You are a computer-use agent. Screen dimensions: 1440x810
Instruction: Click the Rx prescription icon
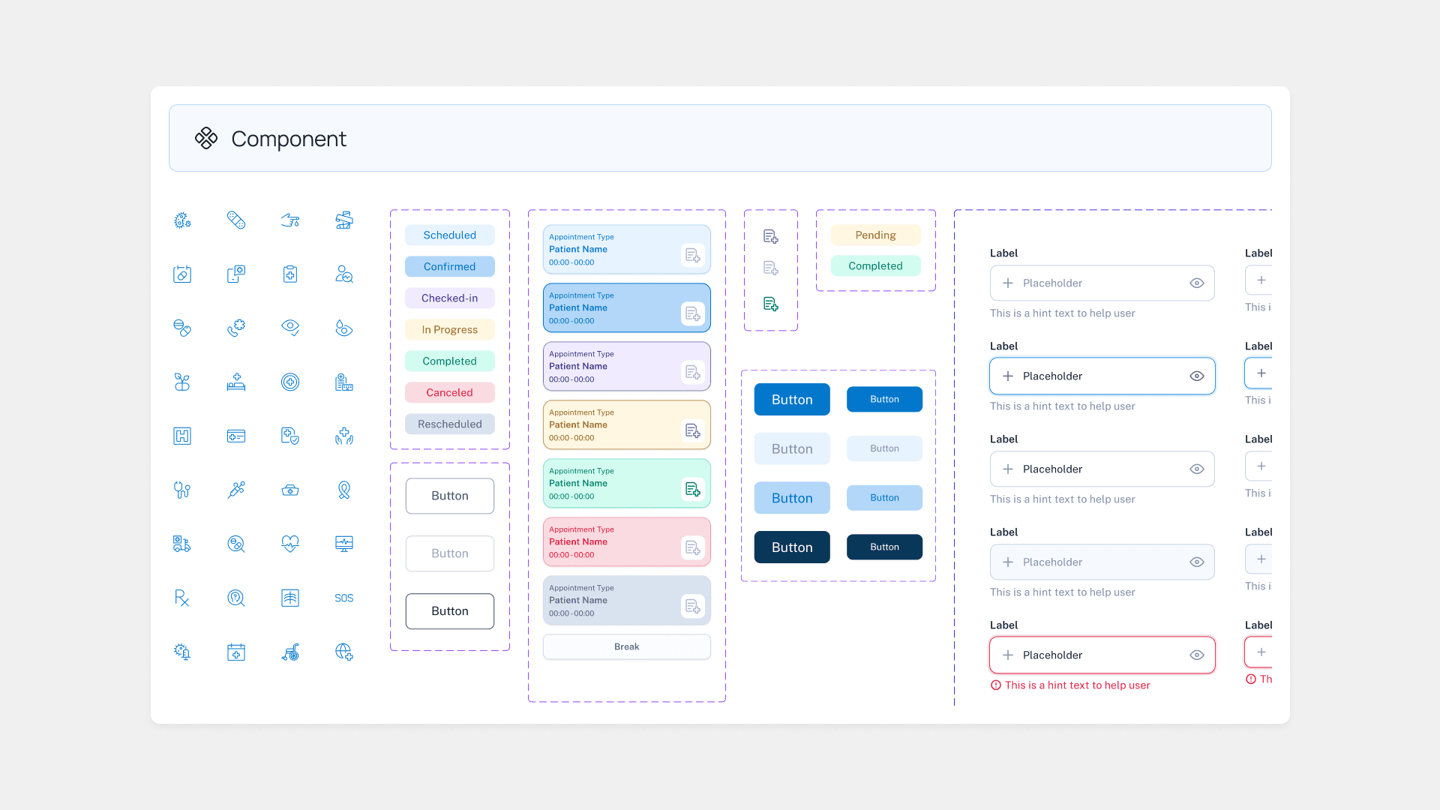pos(182,598)
